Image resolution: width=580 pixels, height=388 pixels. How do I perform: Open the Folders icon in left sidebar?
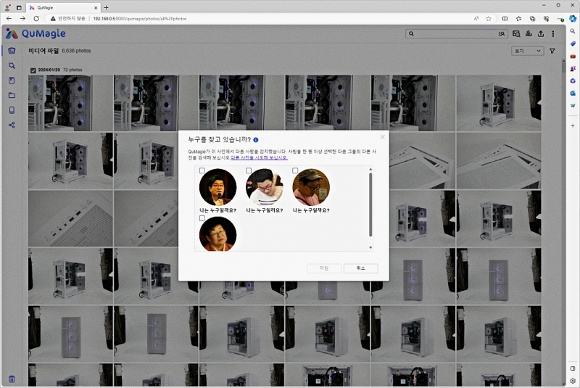pos(12,95)
